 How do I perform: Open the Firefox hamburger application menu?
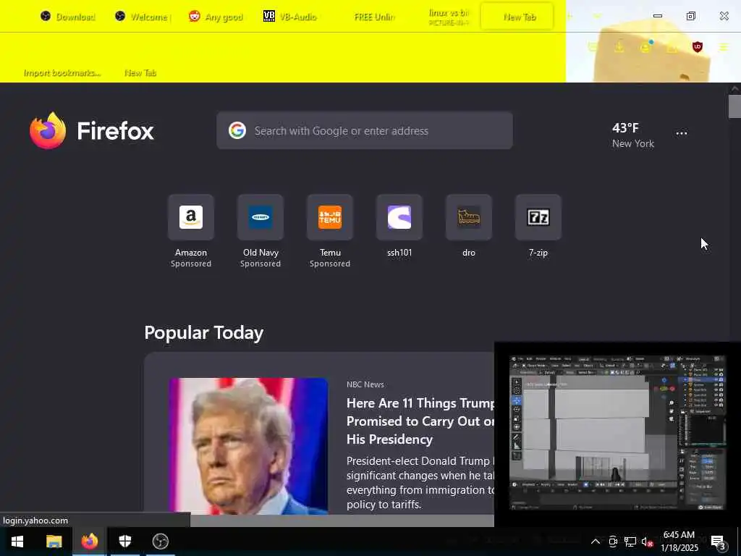tap(723, 47)
